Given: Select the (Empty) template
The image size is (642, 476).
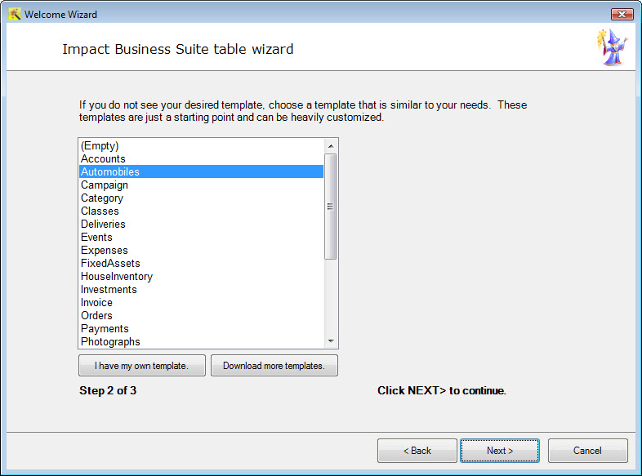Looking at the screenshot, I should [x=201, y=145].
